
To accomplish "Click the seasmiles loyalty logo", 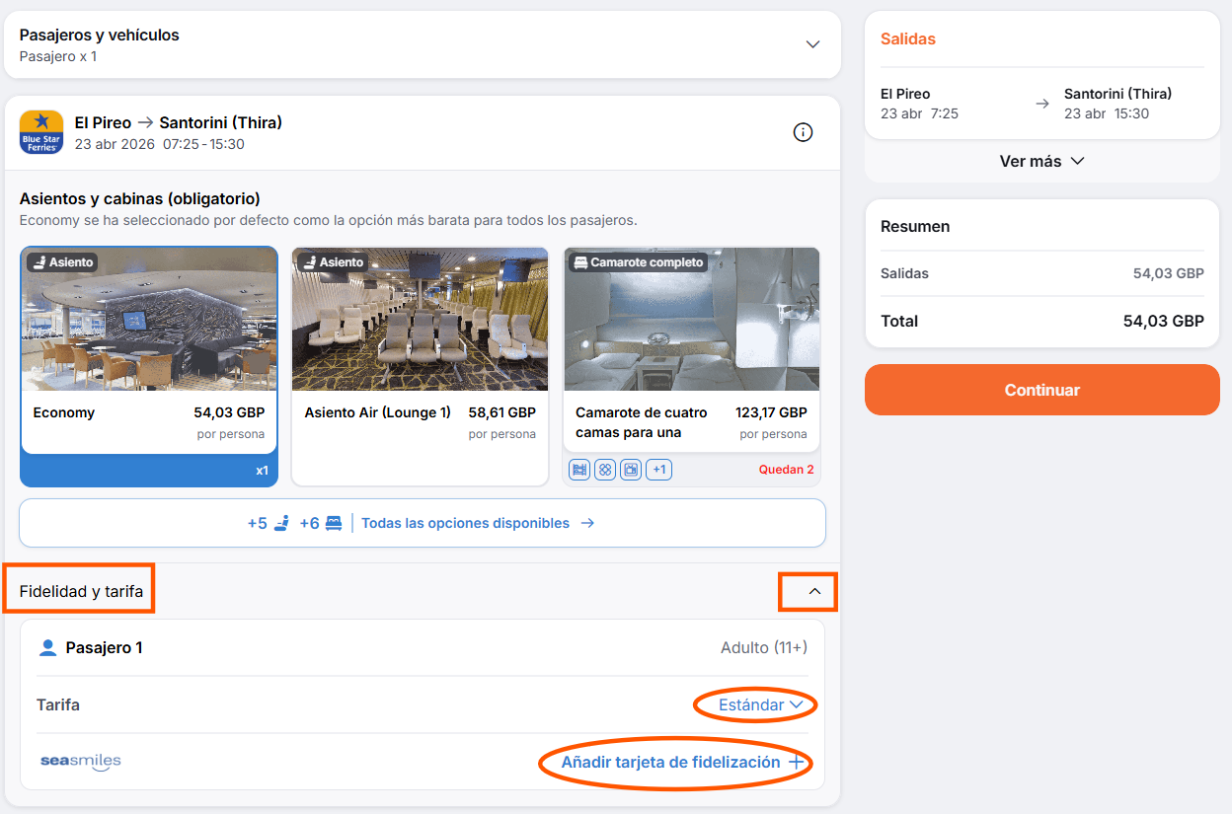I will click(x=81, y=762).
